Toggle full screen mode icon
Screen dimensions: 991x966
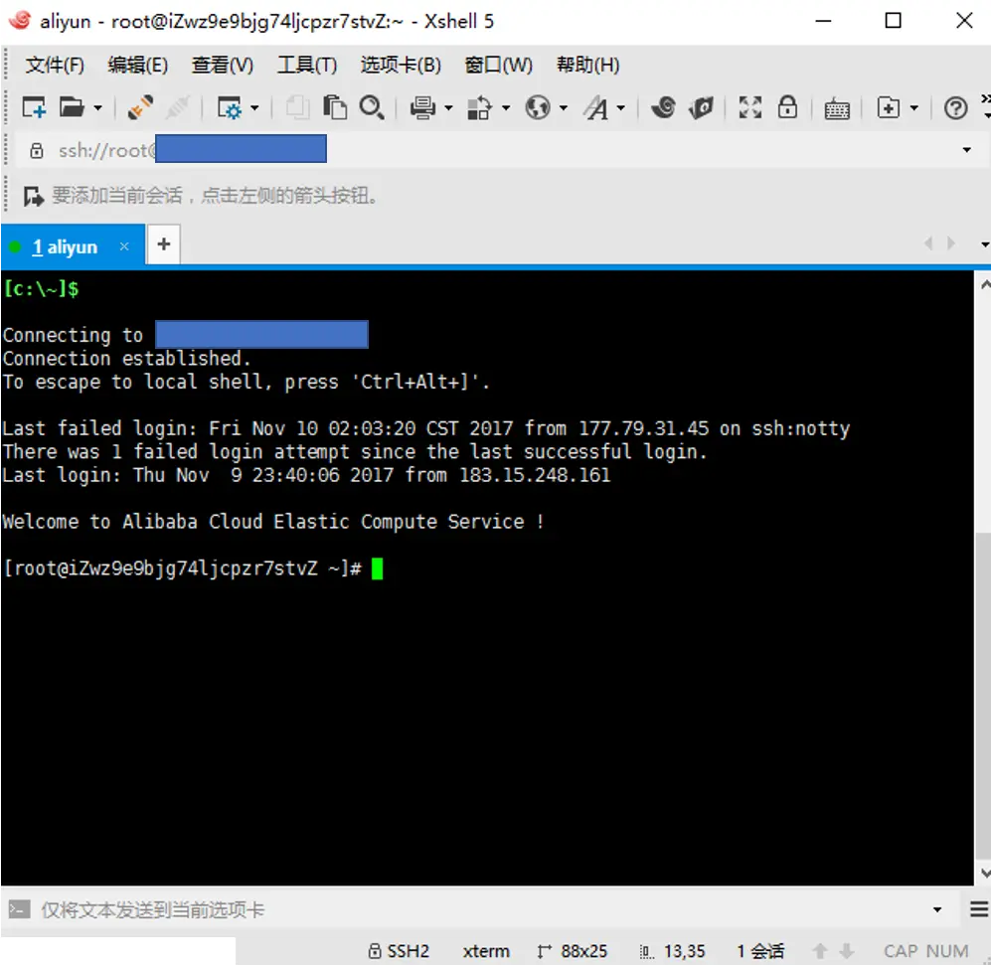[750, 108]
